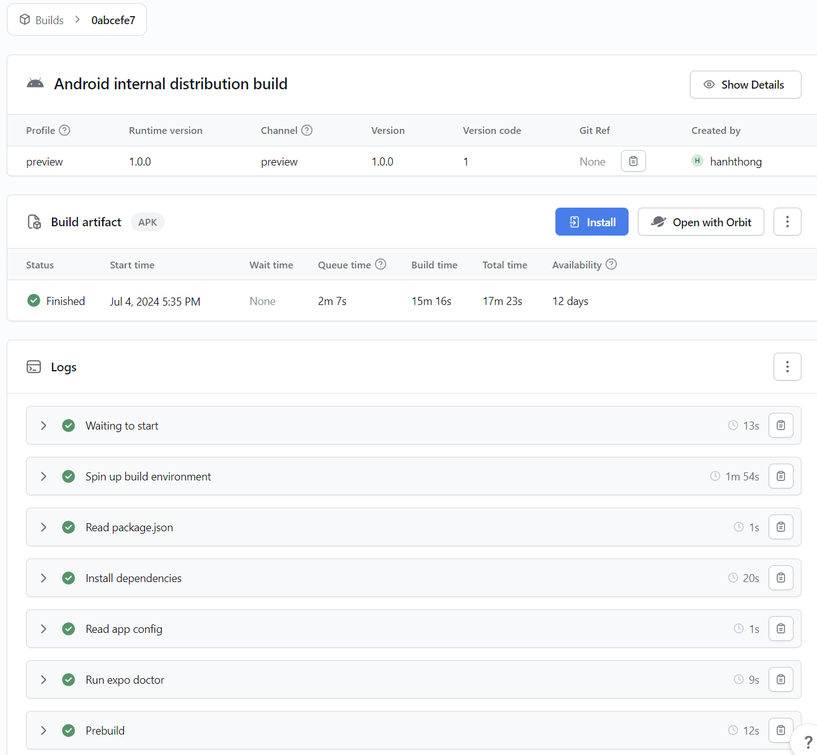
Task: Expand the Waiting to start log
Action: tap(43, 425)
